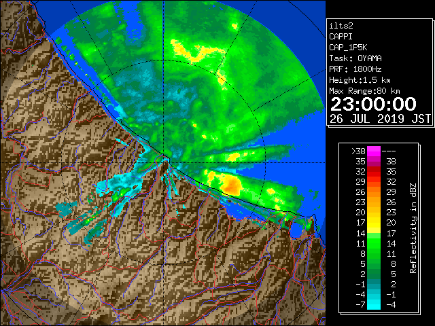Click the "Reflectivity in dBZ" axis label
The height and width of the screenshot is (326, 435).
(x=413, y=228)
